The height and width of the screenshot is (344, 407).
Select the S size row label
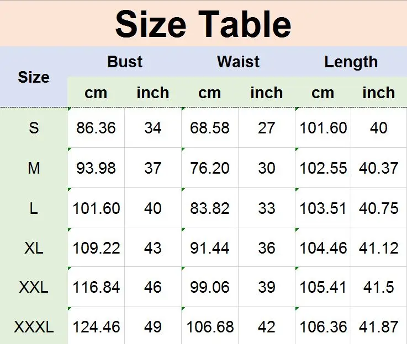(34, 128)
